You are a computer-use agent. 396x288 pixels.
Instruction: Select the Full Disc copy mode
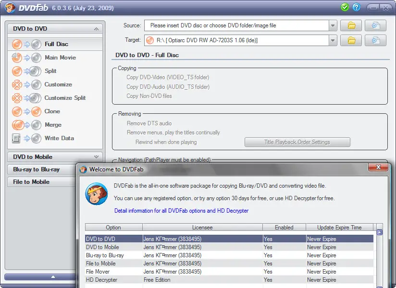pos(55,44)
